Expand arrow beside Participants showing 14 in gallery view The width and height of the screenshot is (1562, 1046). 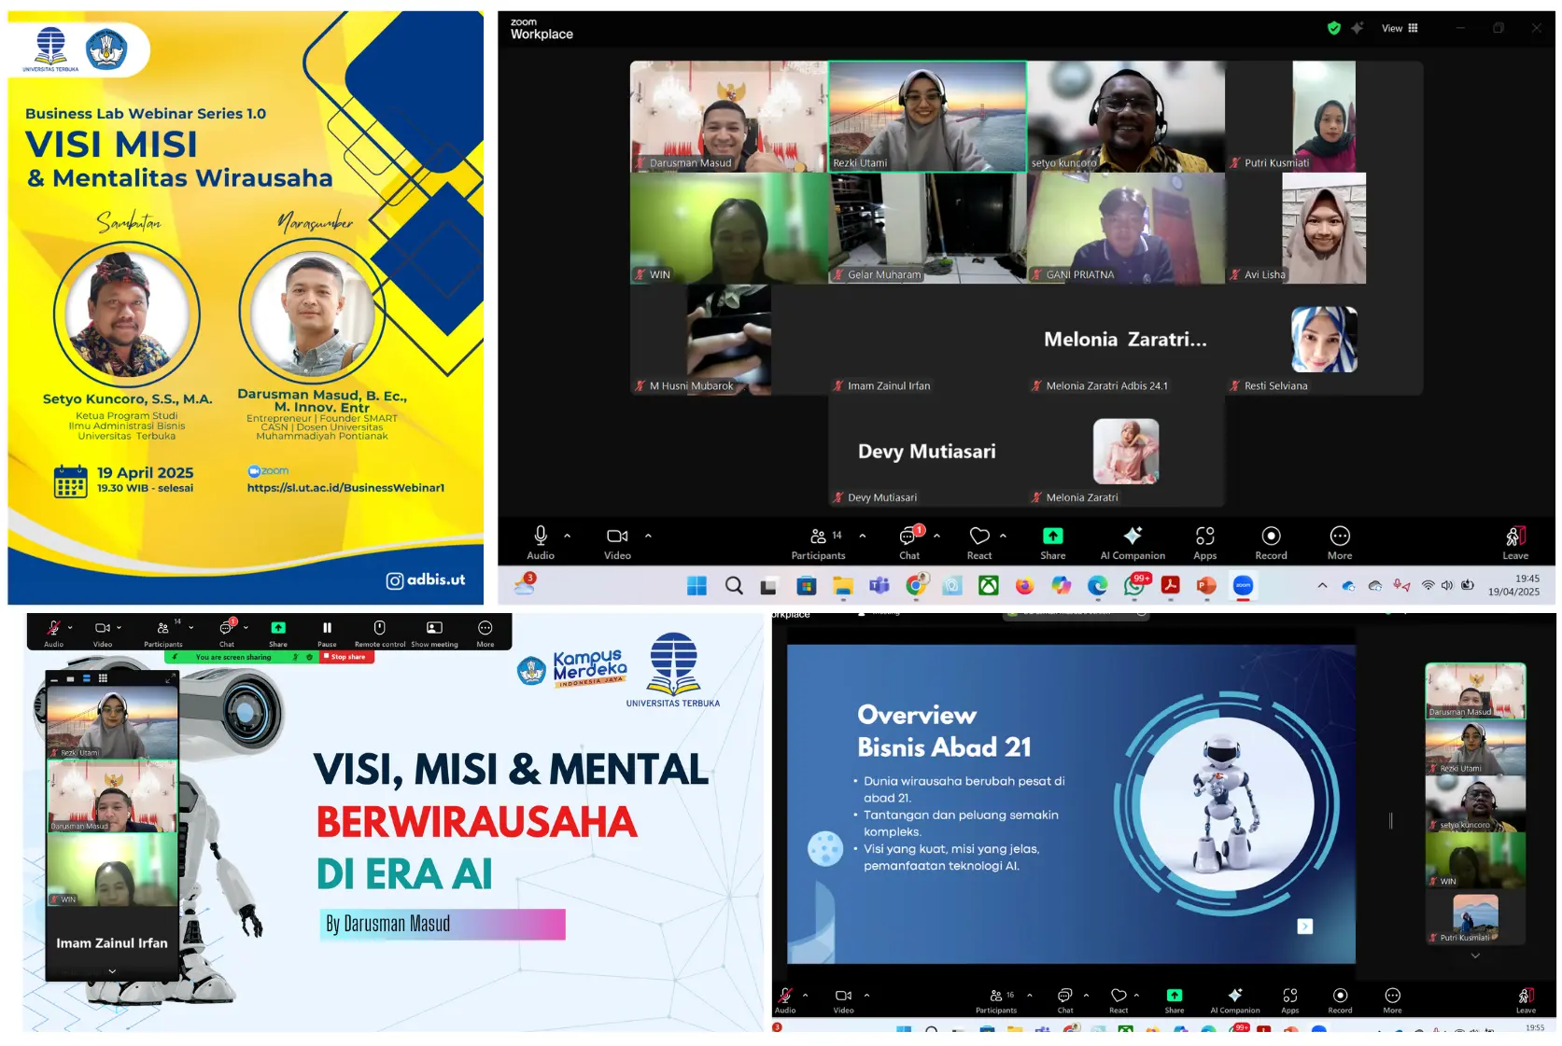(862, 536)
